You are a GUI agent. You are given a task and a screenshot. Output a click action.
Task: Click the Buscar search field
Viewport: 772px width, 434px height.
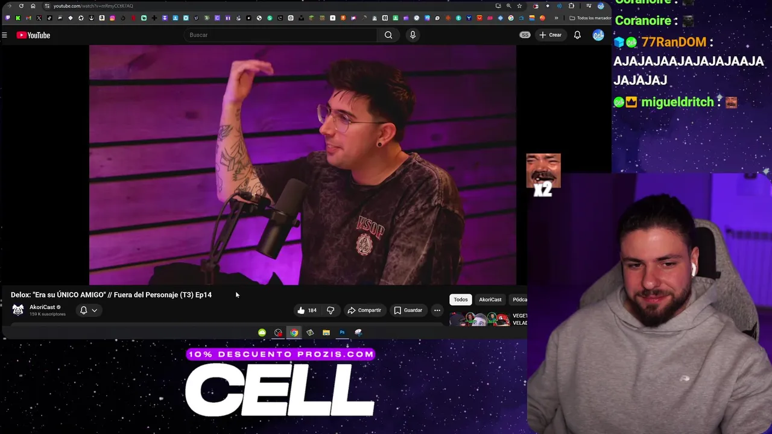pos(280,35)
